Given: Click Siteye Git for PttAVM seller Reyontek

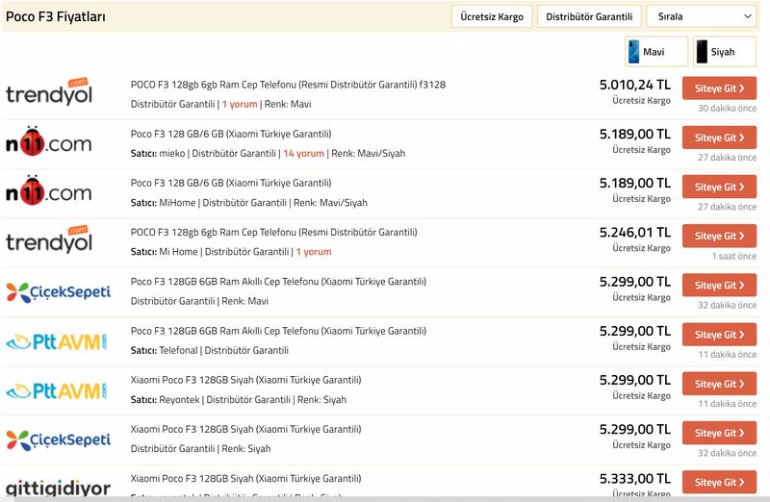Looking at the screenshot, I should tap(719, 384).
